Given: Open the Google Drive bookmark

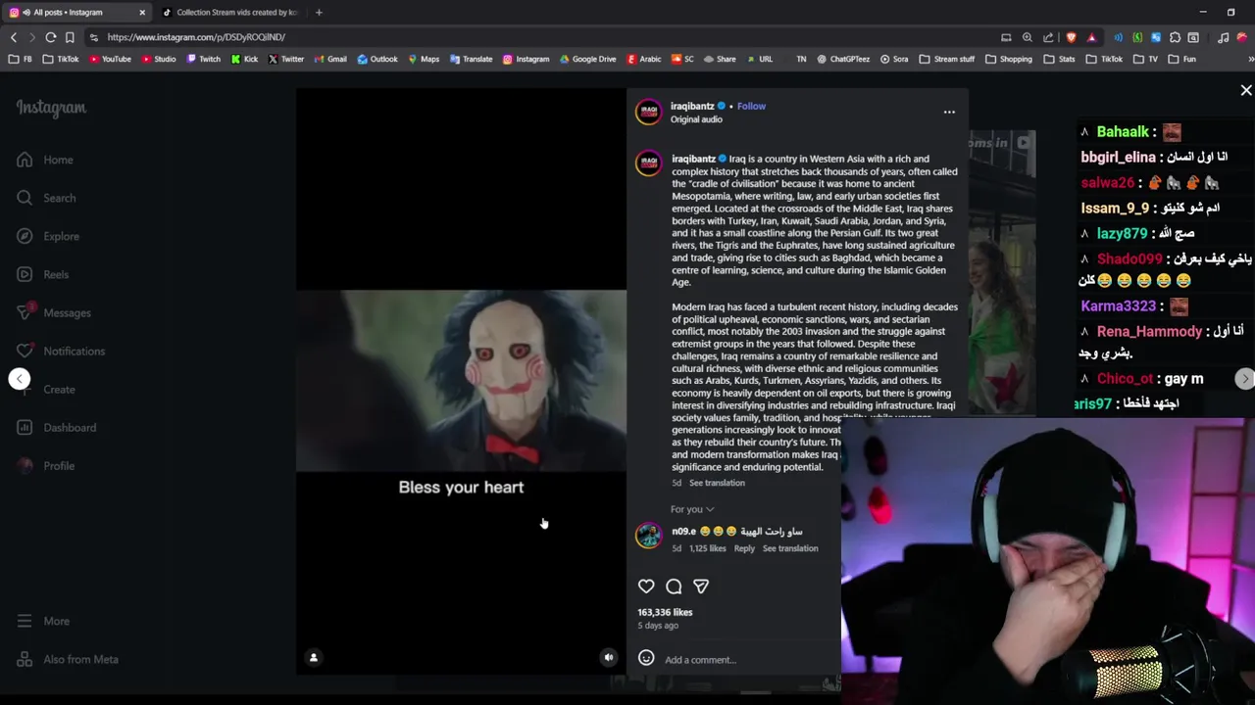Looking at the screenshot, I should point(587,59).
